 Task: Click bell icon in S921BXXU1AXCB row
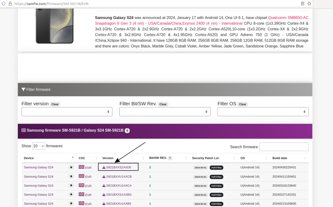coord(71,176)
